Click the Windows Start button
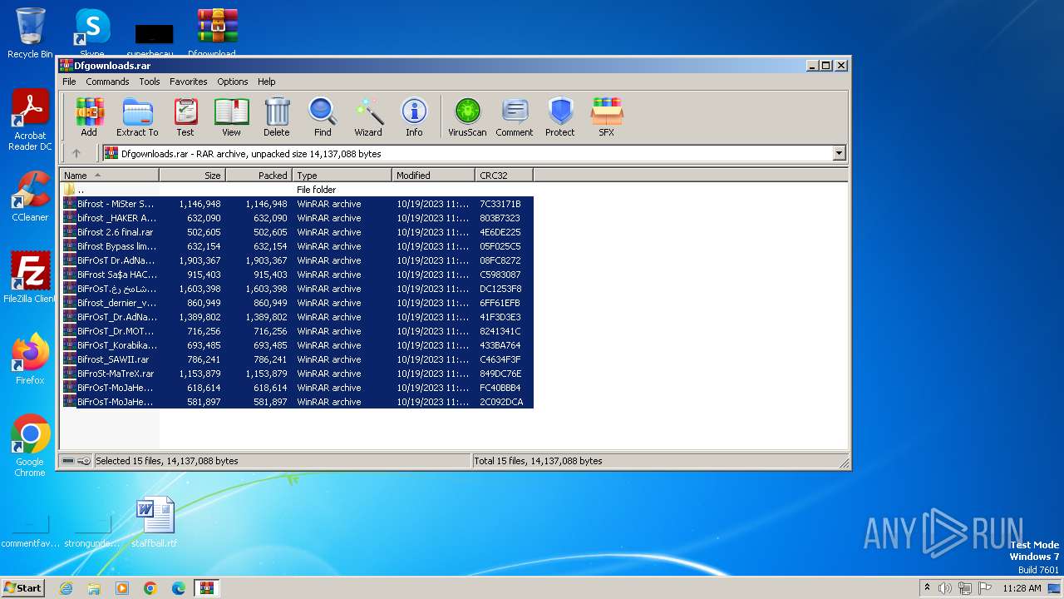Viewport: 1064px width, 599px height. [x=23, y=588]
